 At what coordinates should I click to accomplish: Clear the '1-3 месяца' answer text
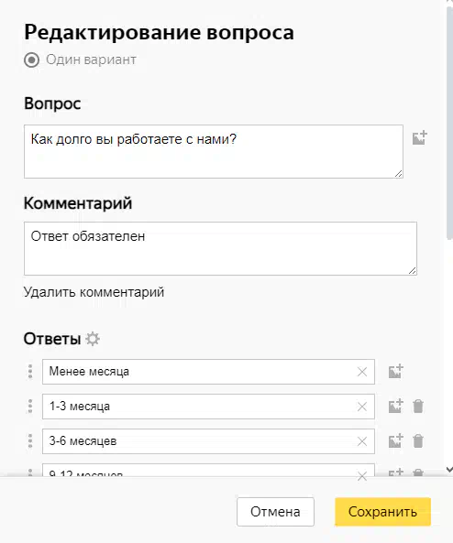[x=362, y=407]
